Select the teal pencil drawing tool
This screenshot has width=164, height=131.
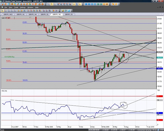(x=25, y=10)
